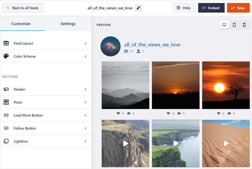Click the Embed button
This screenshot has height=169, width=252.
[211, 8]
